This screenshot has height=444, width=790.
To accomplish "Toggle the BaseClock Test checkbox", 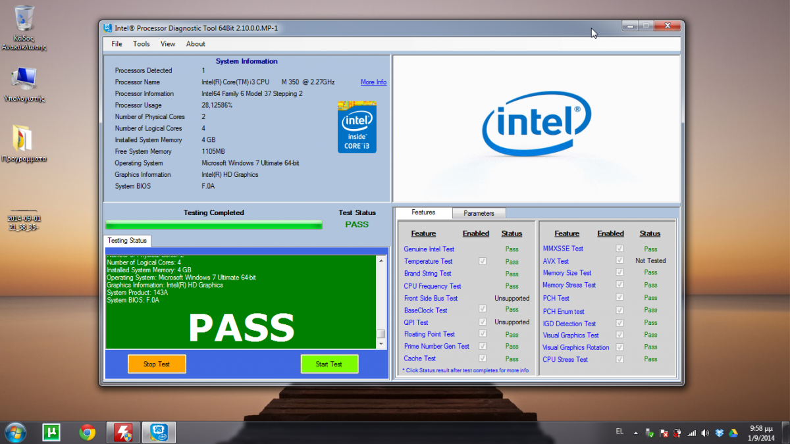I will [x=483, y=309].
